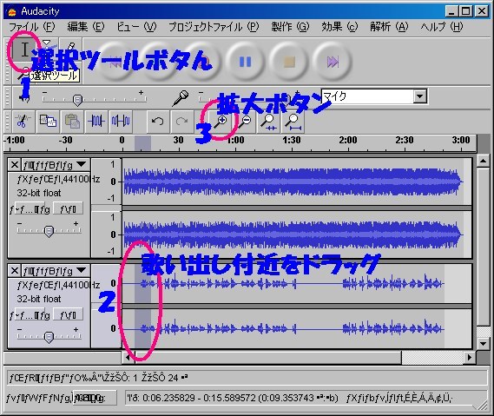Click the horizontal scrollbar thumb

[267, 358]
